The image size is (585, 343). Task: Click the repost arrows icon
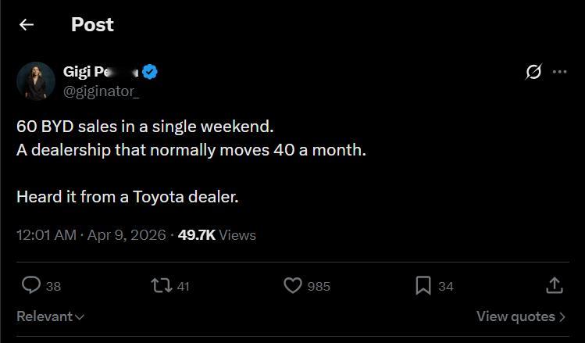click(x=162, y=286)
